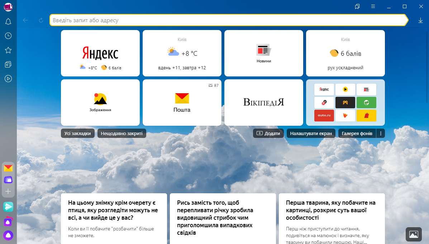Click the Усі закладки button
Viewport: 429px width, 244px height.
[x=78, y=133]
